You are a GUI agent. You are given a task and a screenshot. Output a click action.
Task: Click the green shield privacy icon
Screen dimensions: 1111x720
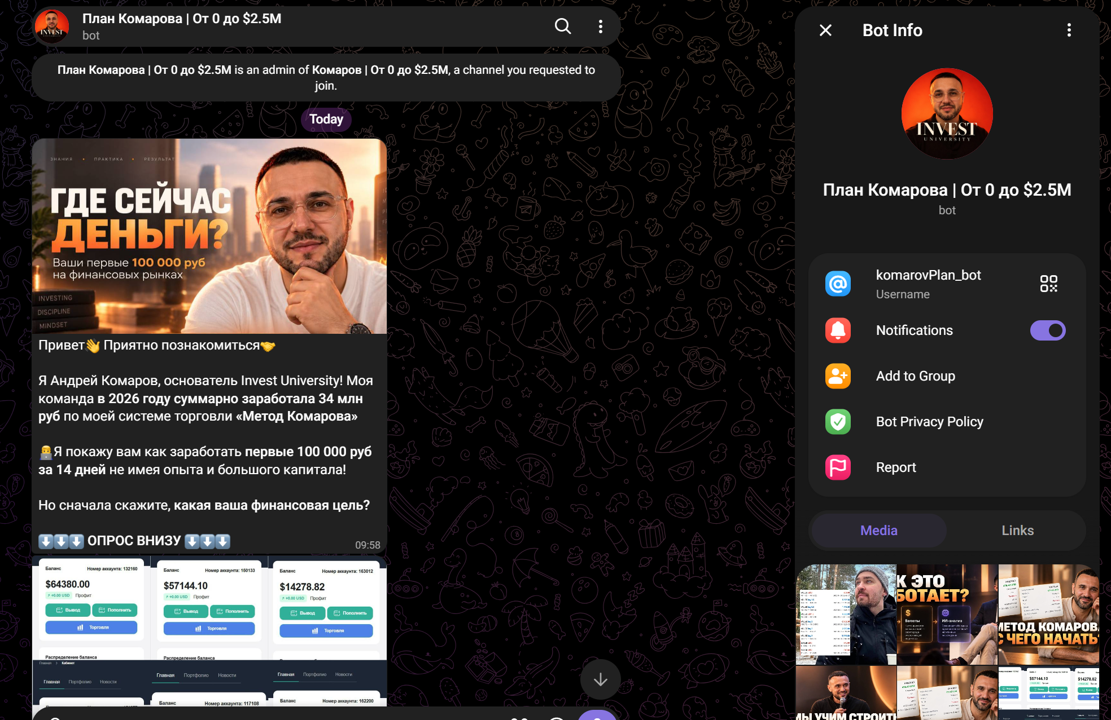[x=838, y=422]
